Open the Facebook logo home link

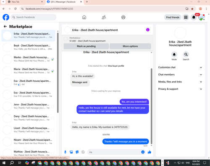[6, 17]
